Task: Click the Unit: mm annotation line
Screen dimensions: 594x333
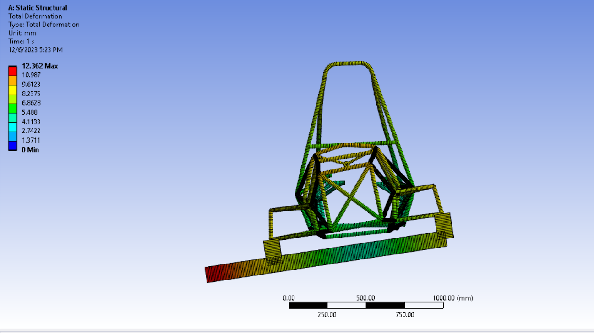Action: [22, 33]
